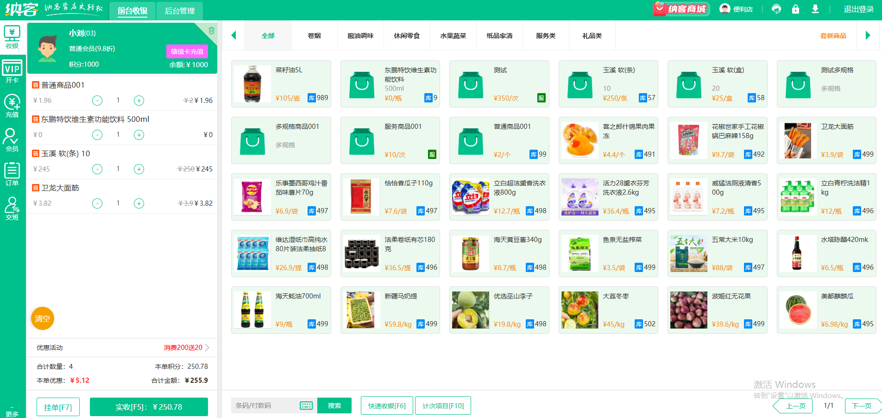This screenshot has width=882, height=418.
Task: Increase quantity of 普通商品001
Action: point(139,101)
